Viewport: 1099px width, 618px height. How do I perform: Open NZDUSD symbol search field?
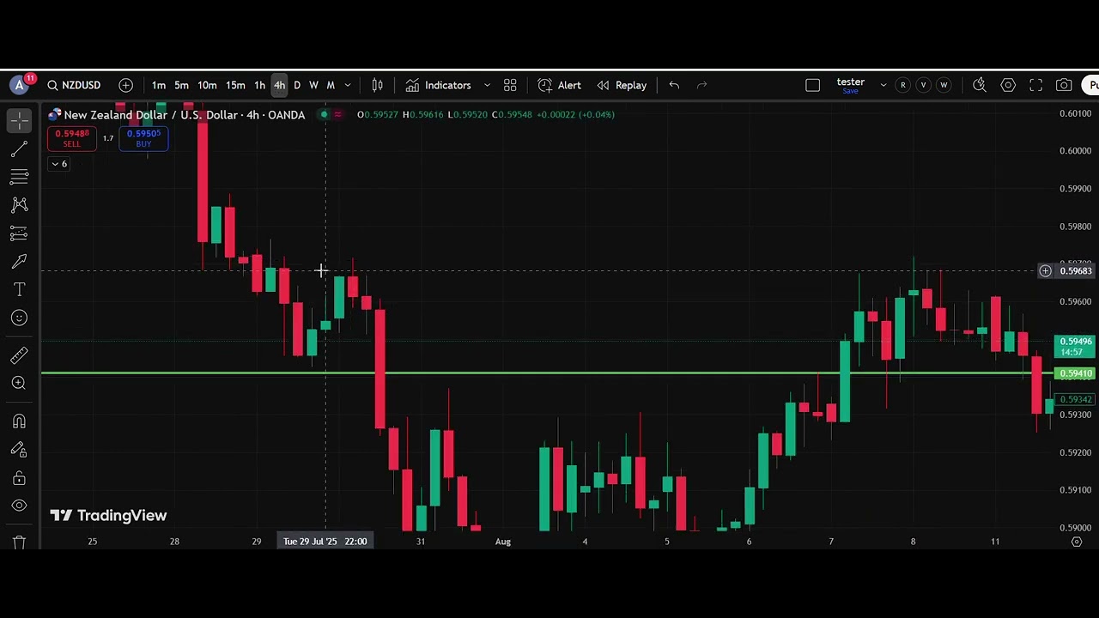[74, 85]
